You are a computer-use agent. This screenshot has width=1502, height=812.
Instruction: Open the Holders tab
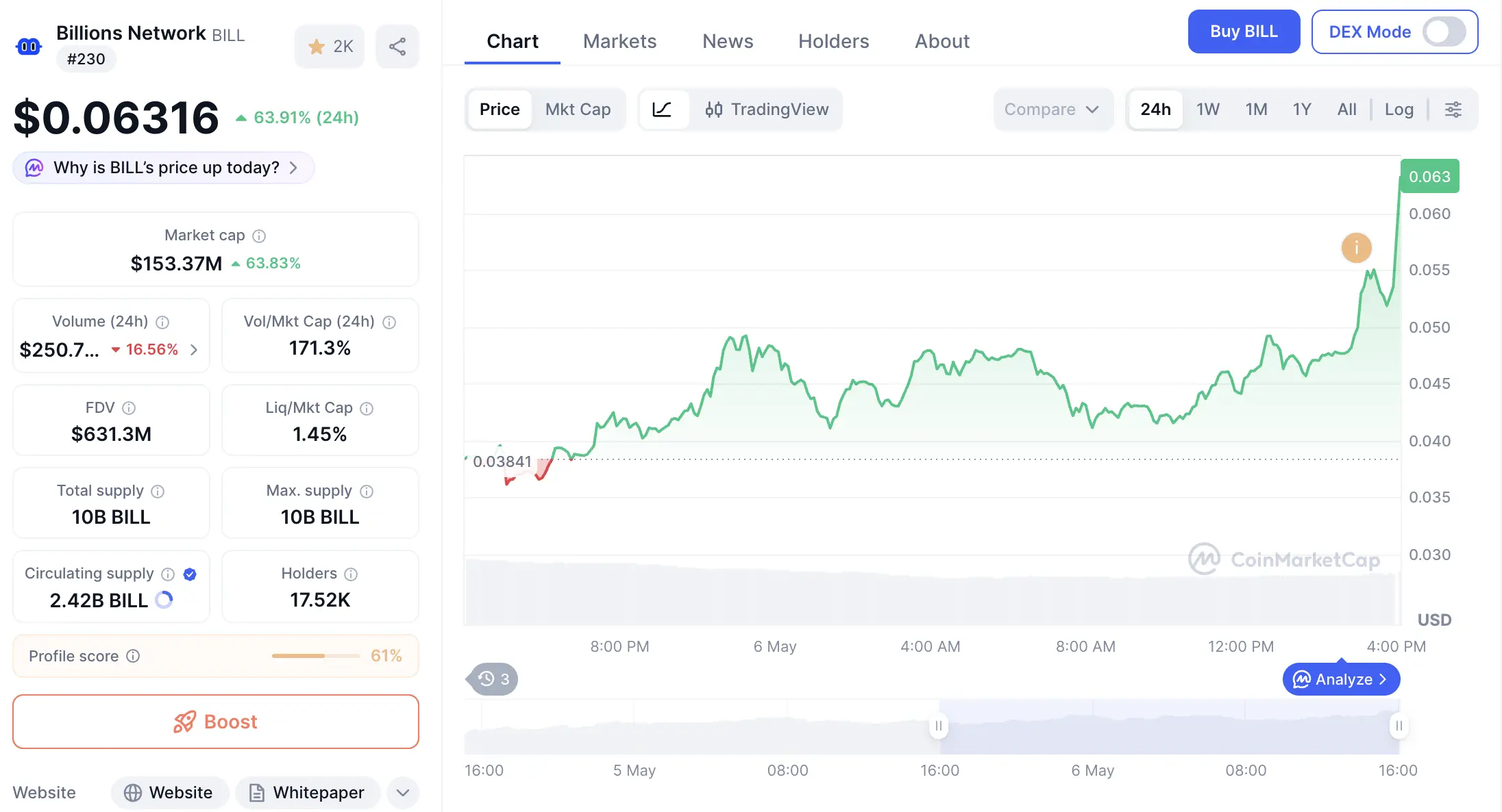click(833, 41)
